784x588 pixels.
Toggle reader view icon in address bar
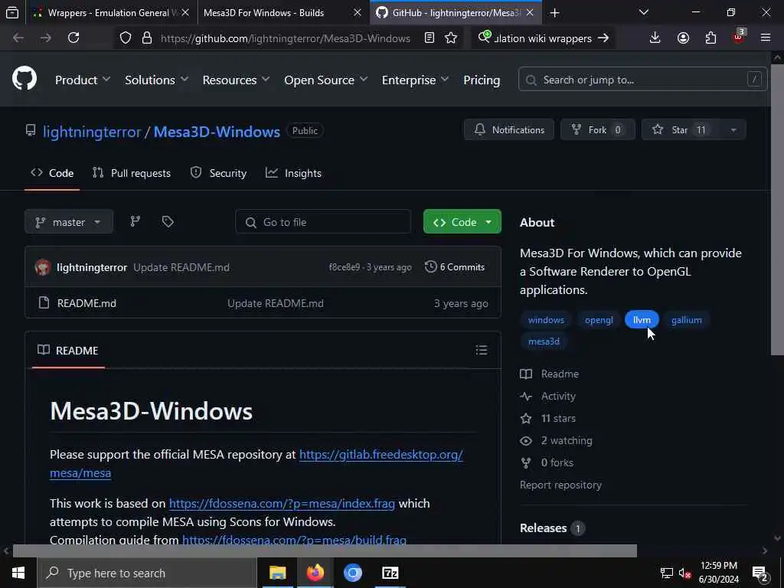(x=429, y=38)
